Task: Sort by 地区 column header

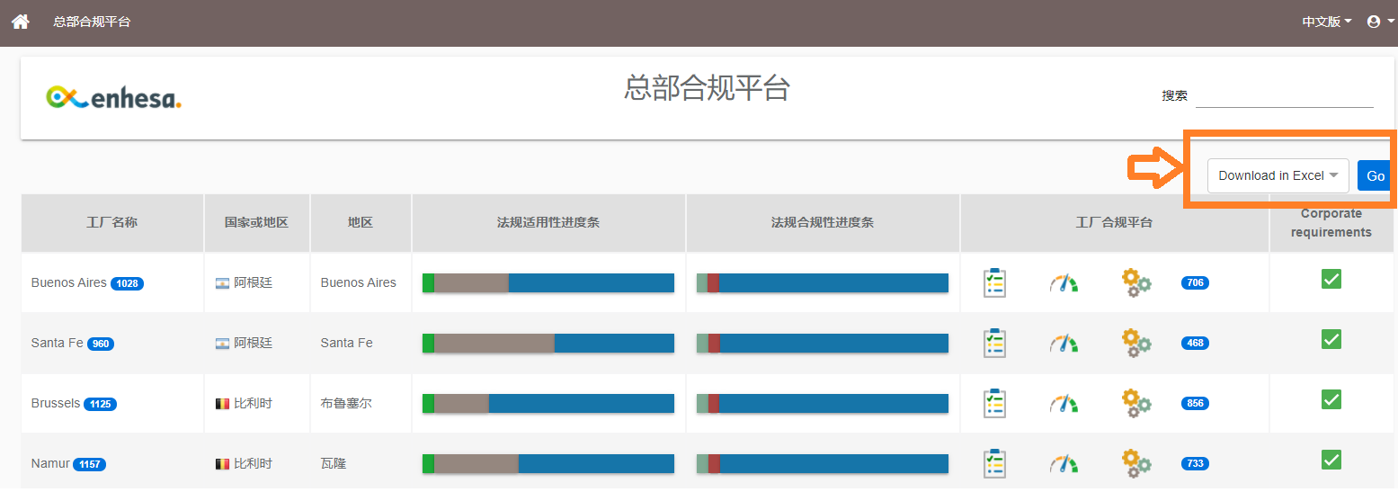Action: pos(361,222)
